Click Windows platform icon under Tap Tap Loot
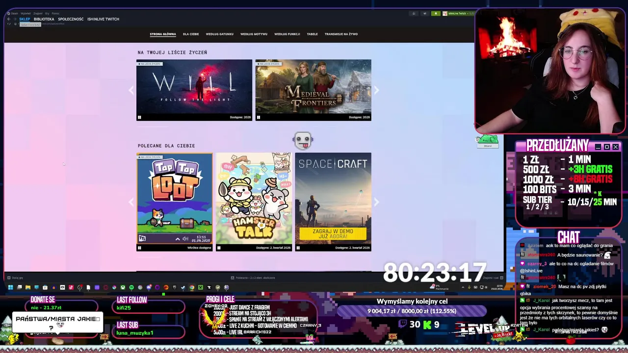Image resolution: width=628 pixels, height=353 pixels. 139,248
